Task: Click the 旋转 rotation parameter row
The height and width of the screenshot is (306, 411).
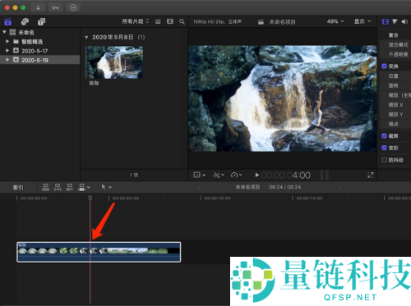Action: pyautogui.click(x=395, y=85)
